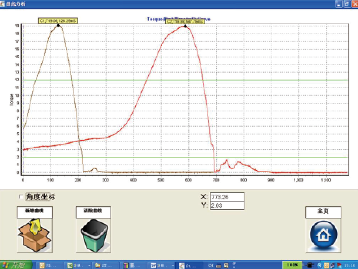Click the green 100% battery indicator in taskbar

[292, 265]
